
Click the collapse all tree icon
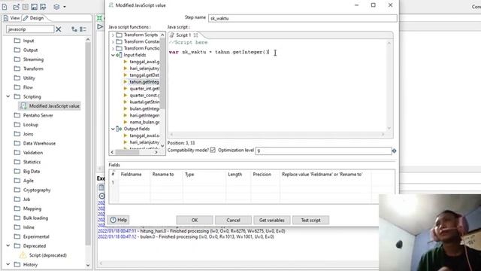83,29
